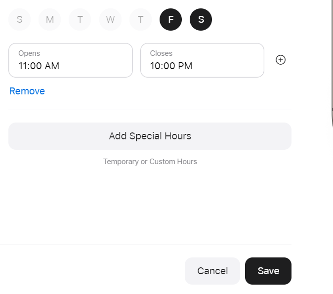Toggle the Tuesday day circle
333x294 pixels.
tap(80, 20)
